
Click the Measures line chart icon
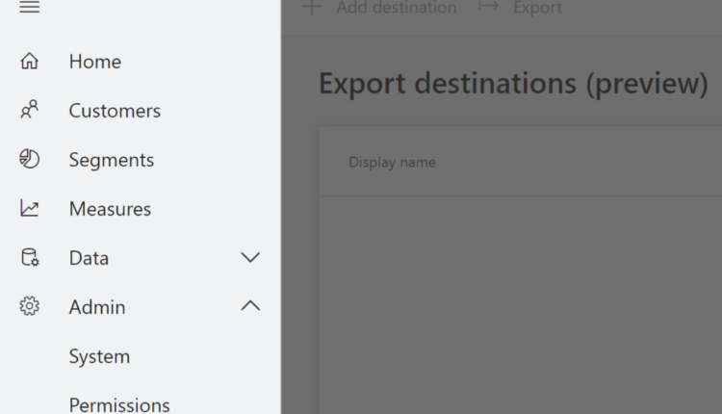pos(30,209)
